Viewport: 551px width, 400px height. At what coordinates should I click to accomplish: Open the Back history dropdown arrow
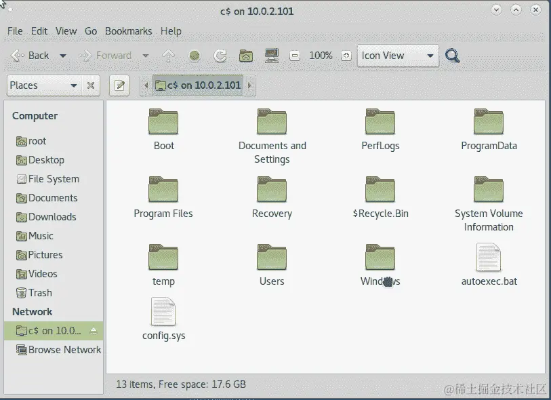63,56
